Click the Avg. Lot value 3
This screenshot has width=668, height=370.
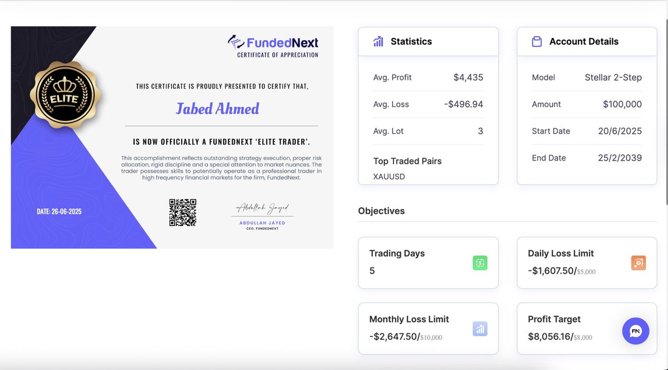point(480,131)
